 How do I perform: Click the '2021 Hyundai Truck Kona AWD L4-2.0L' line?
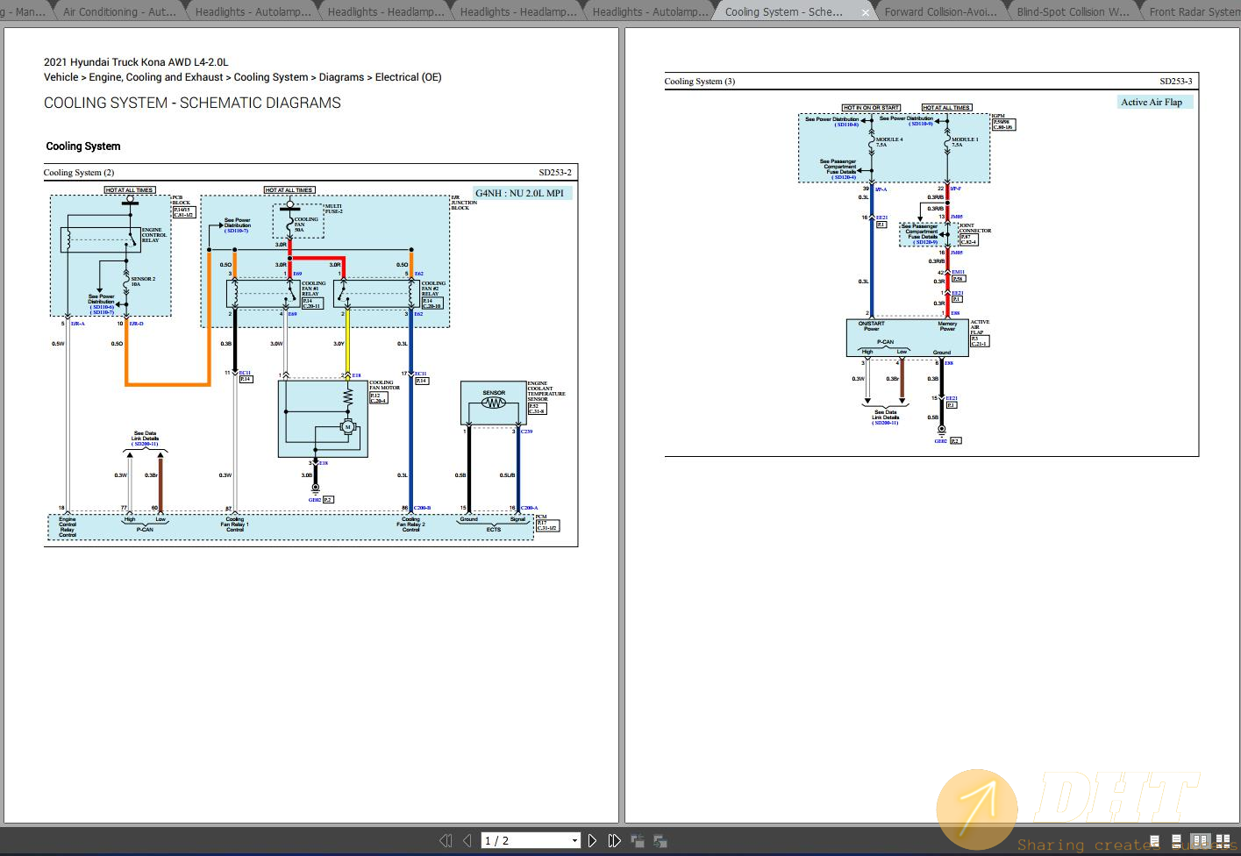tap(136, 62)
